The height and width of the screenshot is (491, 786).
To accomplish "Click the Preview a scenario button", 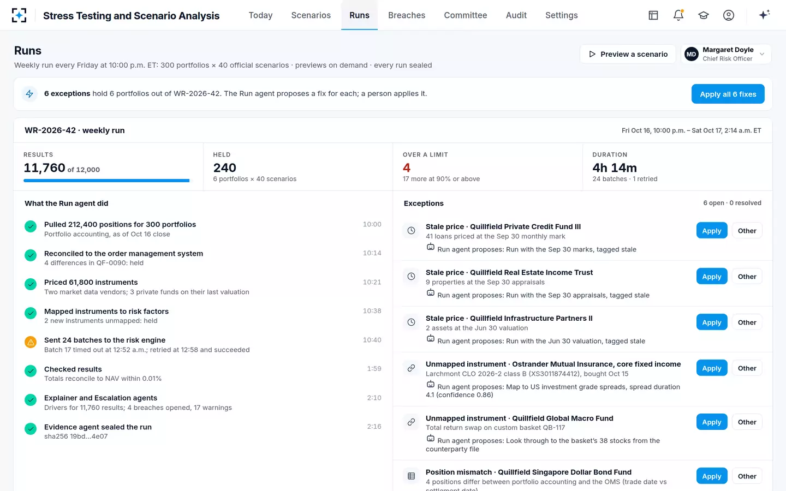I will [x=628, y=54].
